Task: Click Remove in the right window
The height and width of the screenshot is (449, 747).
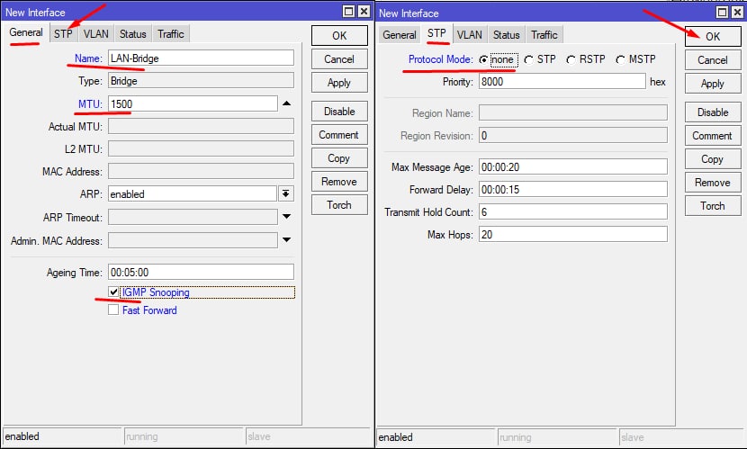Action: point(713,183)
